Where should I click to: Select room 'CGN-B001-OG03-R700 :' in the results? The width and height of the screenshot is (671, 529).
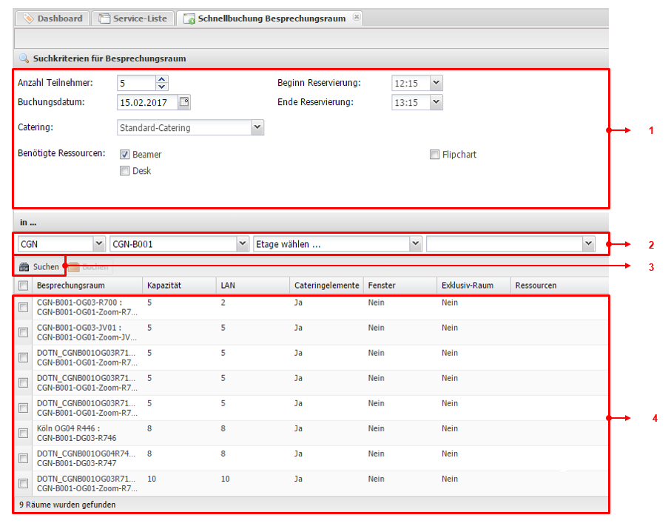point(79,303)
